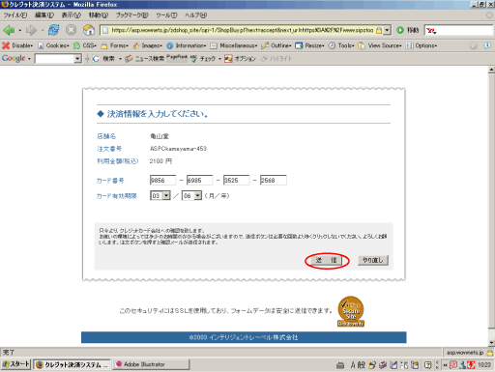Go forward using the Forward arrow
Image resolution: width=495 pixels, height=372 pixels.
(x=31, y=30)
